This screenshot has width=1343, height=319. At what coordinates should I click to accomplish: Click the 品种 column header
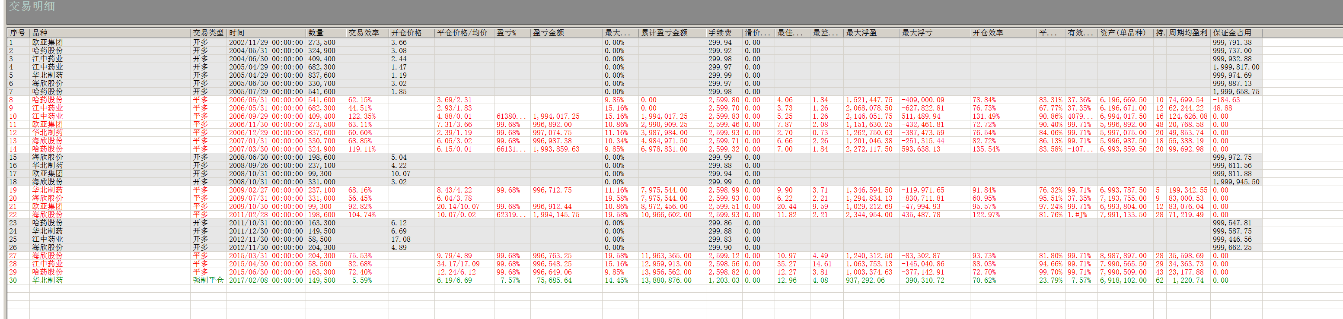(110, 33)
